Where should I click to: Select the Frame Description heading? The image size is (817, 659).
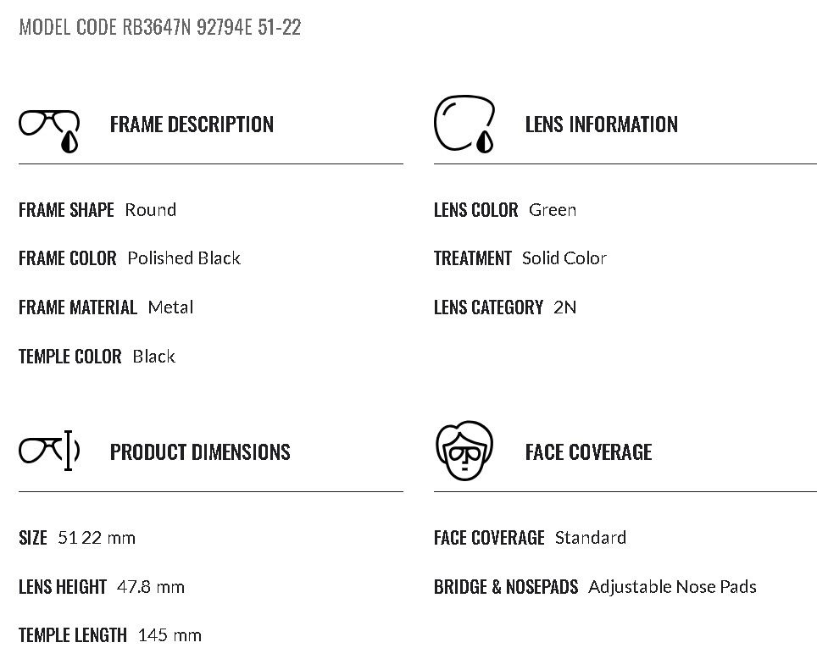coord(192,125)
